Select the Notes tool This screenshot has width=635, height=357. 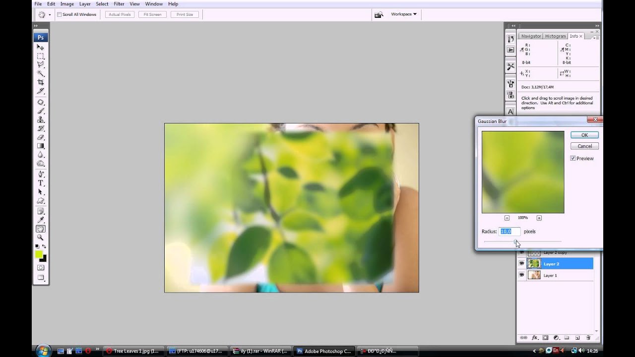41,211
